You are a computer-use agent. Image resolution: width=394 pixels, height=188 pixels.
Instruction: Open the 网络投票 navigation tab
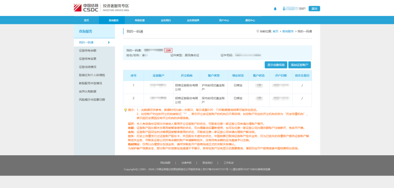139,20
